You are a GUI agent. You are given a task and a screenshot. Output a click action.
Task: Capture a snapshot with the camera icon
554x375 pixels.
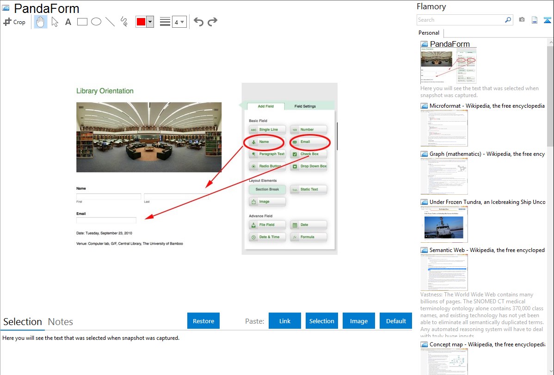[522, 20]
